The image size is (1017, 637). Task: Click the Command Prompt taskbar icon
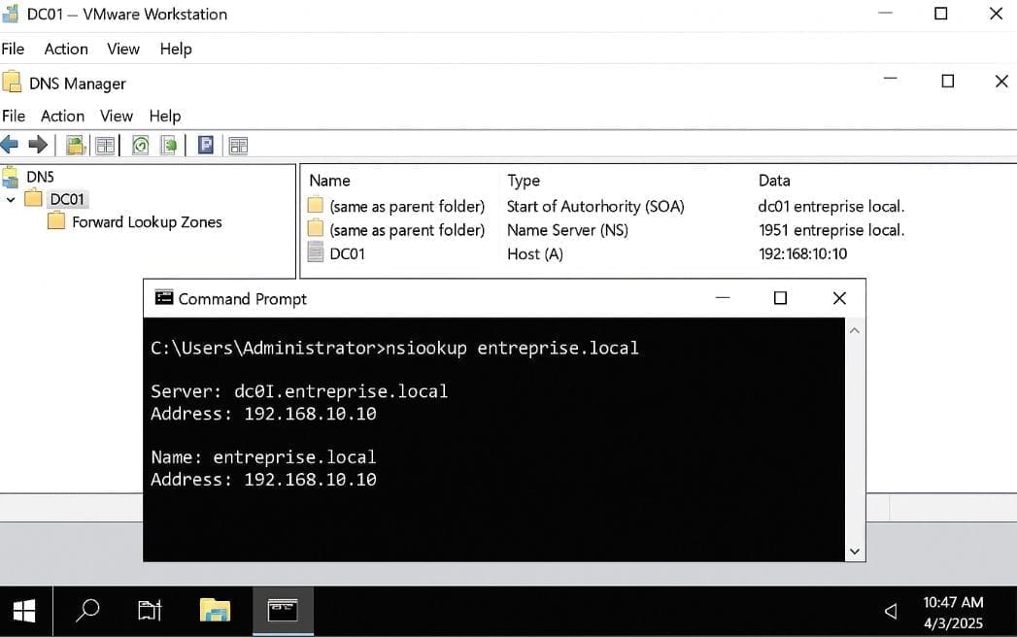click(x=282, y=610)
